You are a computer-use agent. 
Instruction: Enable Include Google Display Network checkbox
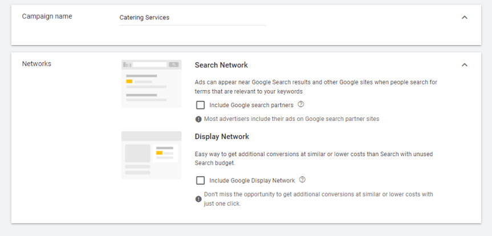point(200,181)
